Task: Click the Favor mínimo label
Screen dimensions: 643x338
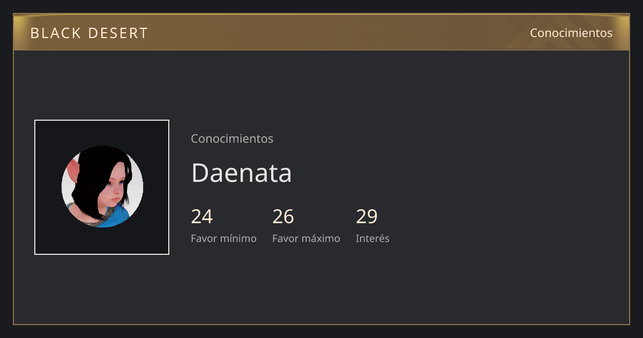Action: click(x=223, y=238)
